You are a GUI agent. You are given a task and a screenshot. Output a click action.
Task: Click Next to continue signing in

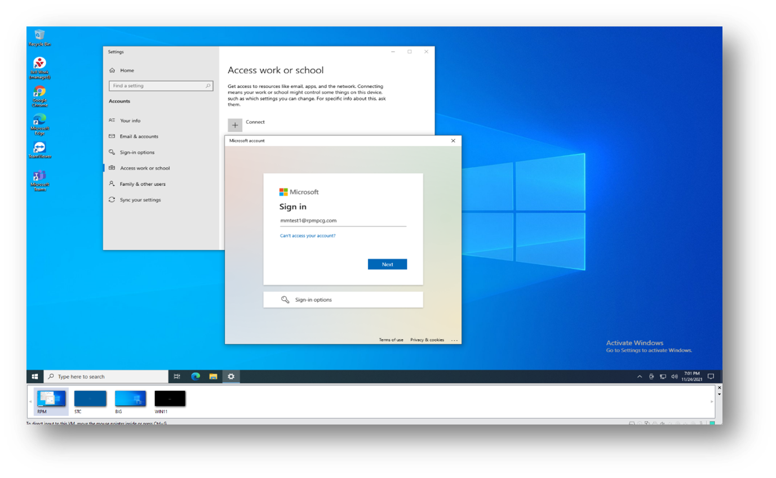pos(387,264)
